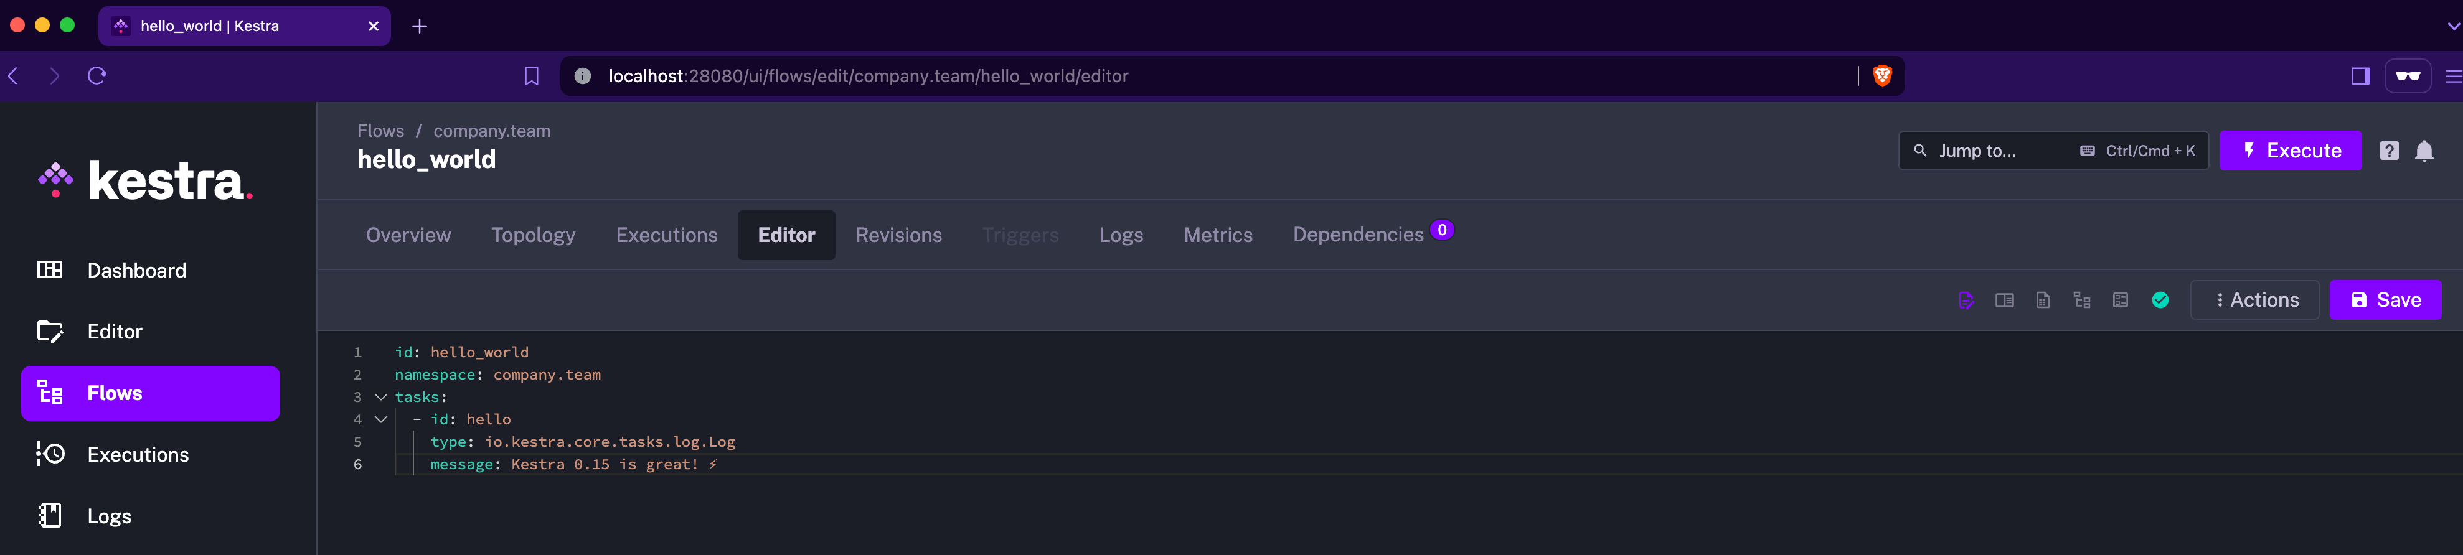Open the side-by-side documentation view

2004,300
